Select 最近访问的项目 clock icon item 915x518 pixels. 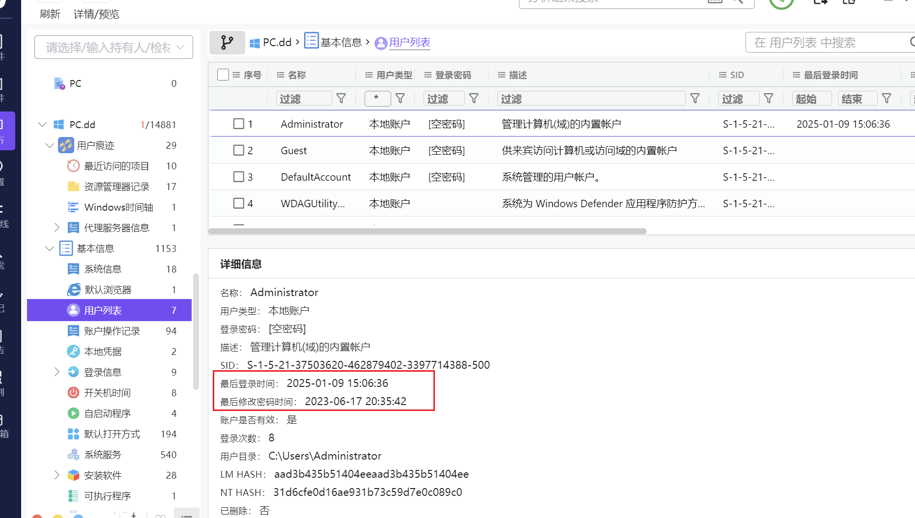pyautogui.click(x=73, y=166)
